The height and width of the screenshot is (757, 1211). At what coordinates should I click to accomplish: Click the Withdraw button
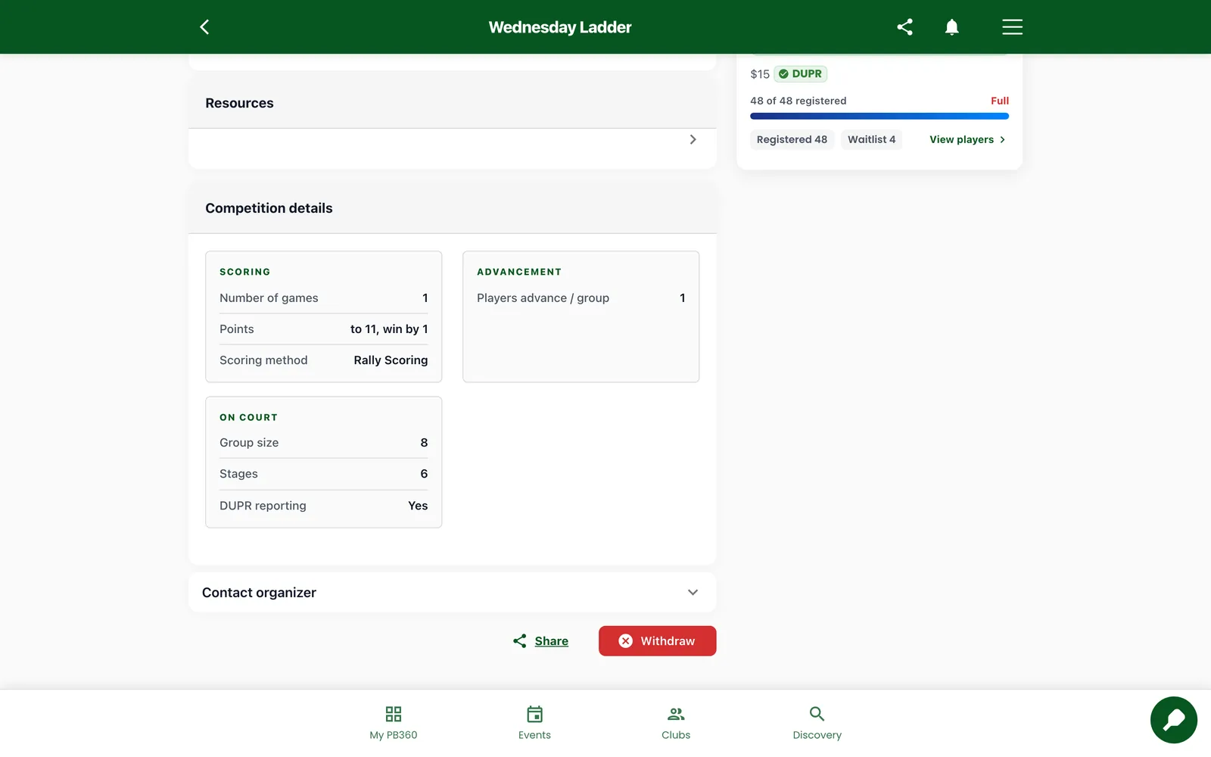coord(657,641)
